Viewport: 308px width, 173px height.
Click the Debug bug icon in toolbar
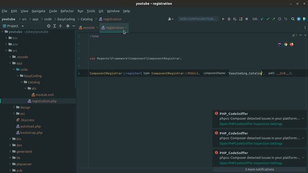[x=229, y=19]
